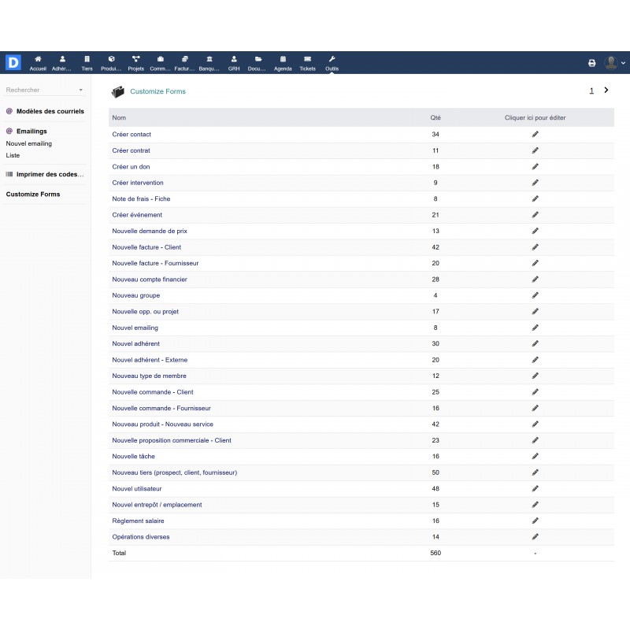Open the Agenda module icon
This screenshot has height=630, width=630.
pyautogui.click(x=283, y=61)
